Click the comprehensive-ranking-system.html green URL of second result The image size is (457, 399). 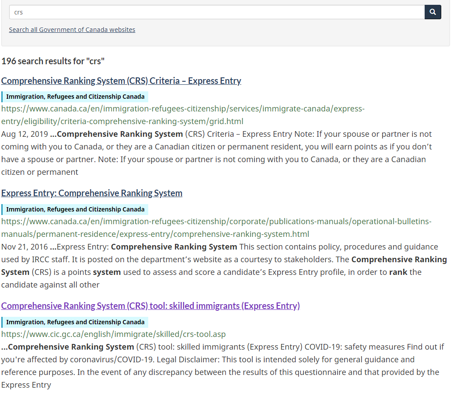pos(216,227)
